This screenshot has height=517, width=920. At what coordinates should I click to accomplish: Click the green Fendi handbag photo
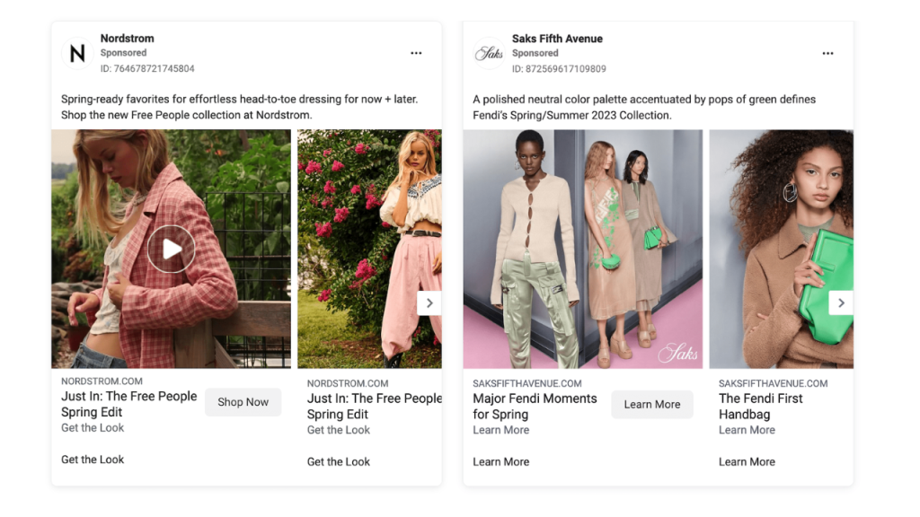click(781, 249)
